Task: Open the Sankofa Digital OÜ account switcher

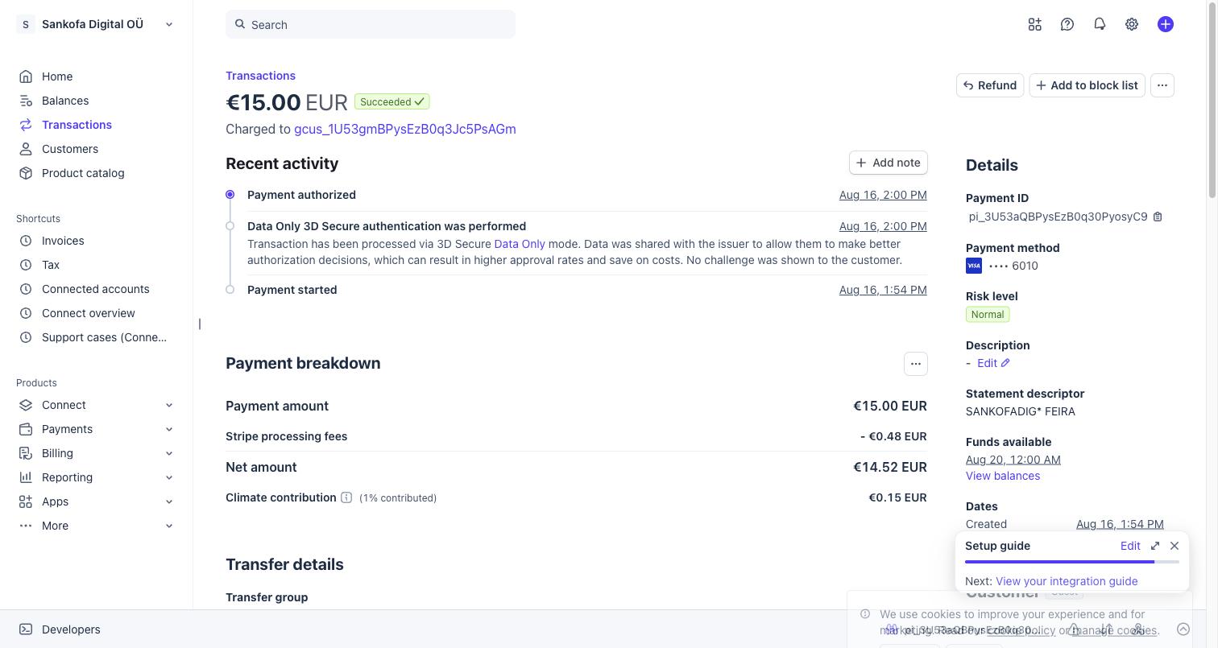Action: [97, 24]
